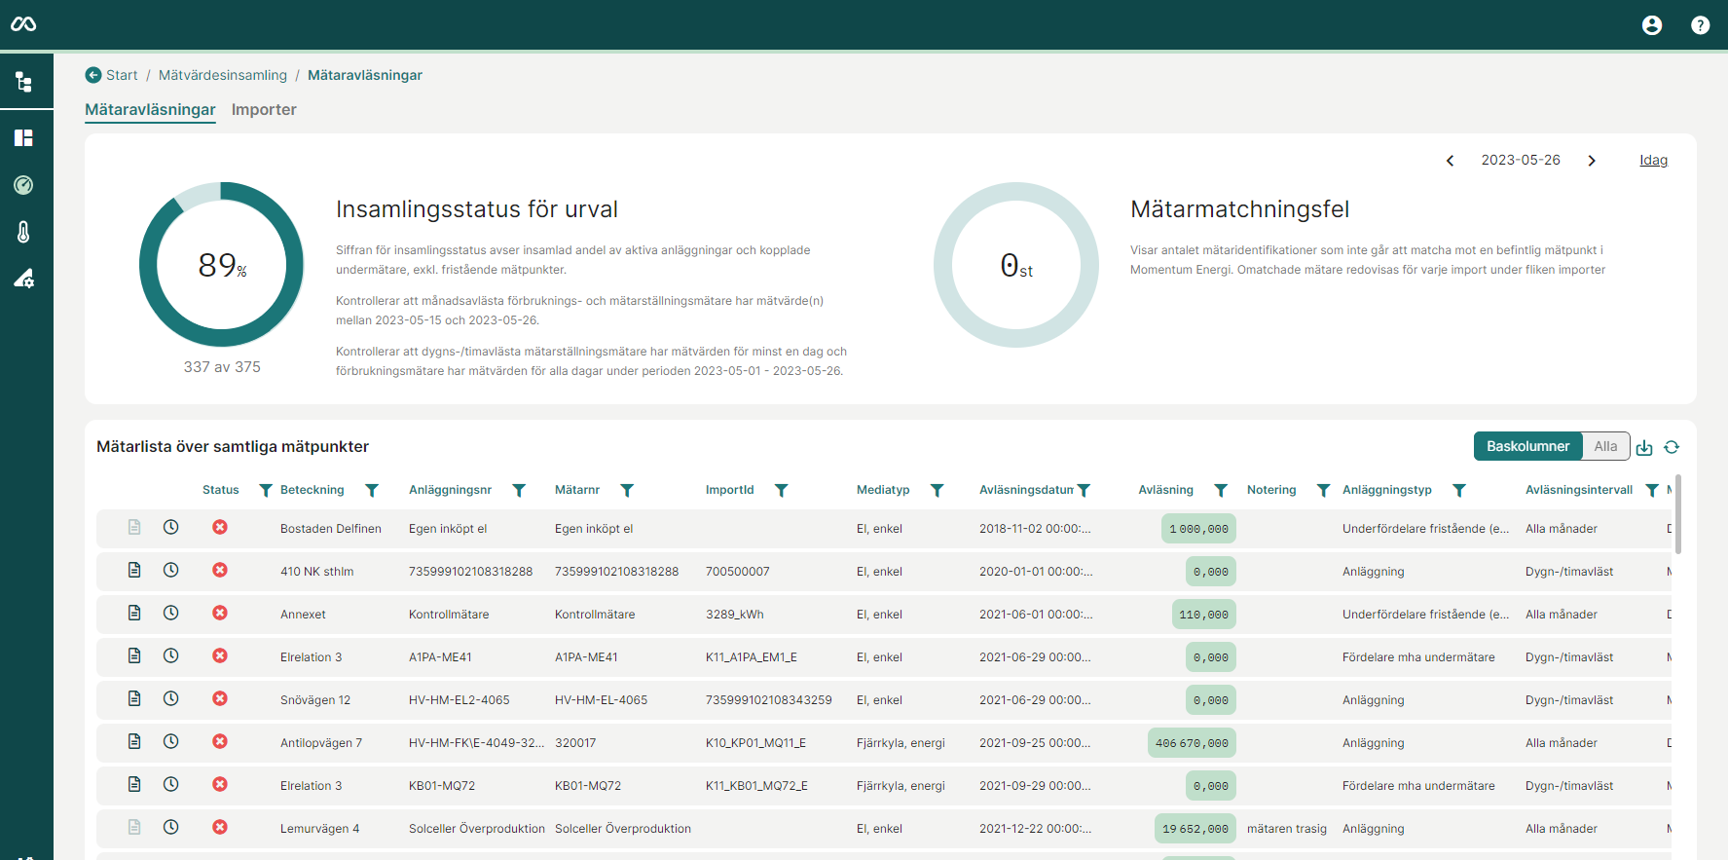Click the Avläsningsdatum column header
The image size is (1728, 860).
coord(1026,490)
